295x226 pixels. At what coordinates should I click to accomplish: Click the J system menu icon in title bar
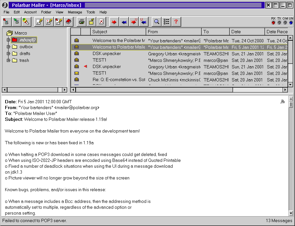pyautogui.click(x=5, y=5)
